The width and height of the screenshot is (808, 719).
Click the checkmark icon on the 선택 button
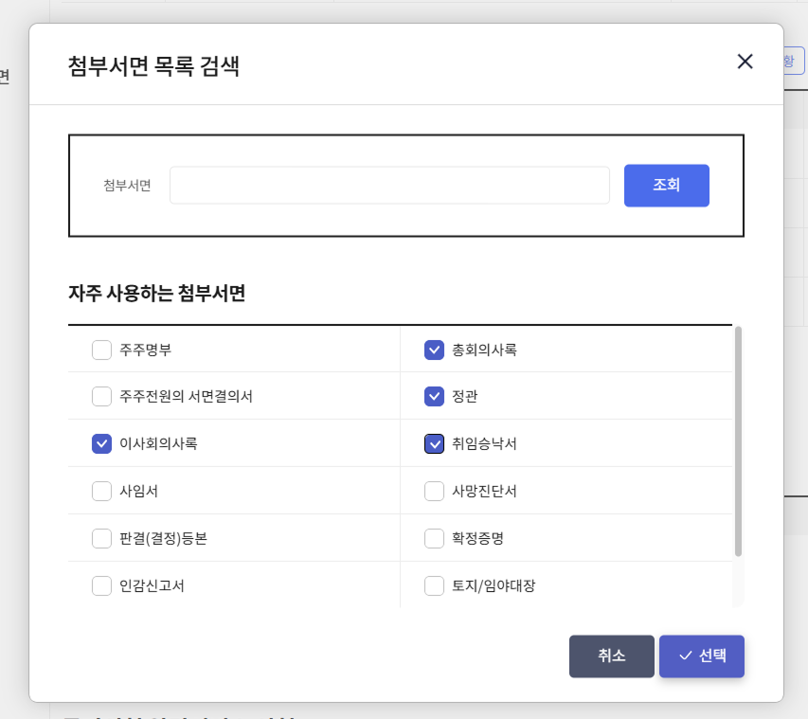(685, 656)
